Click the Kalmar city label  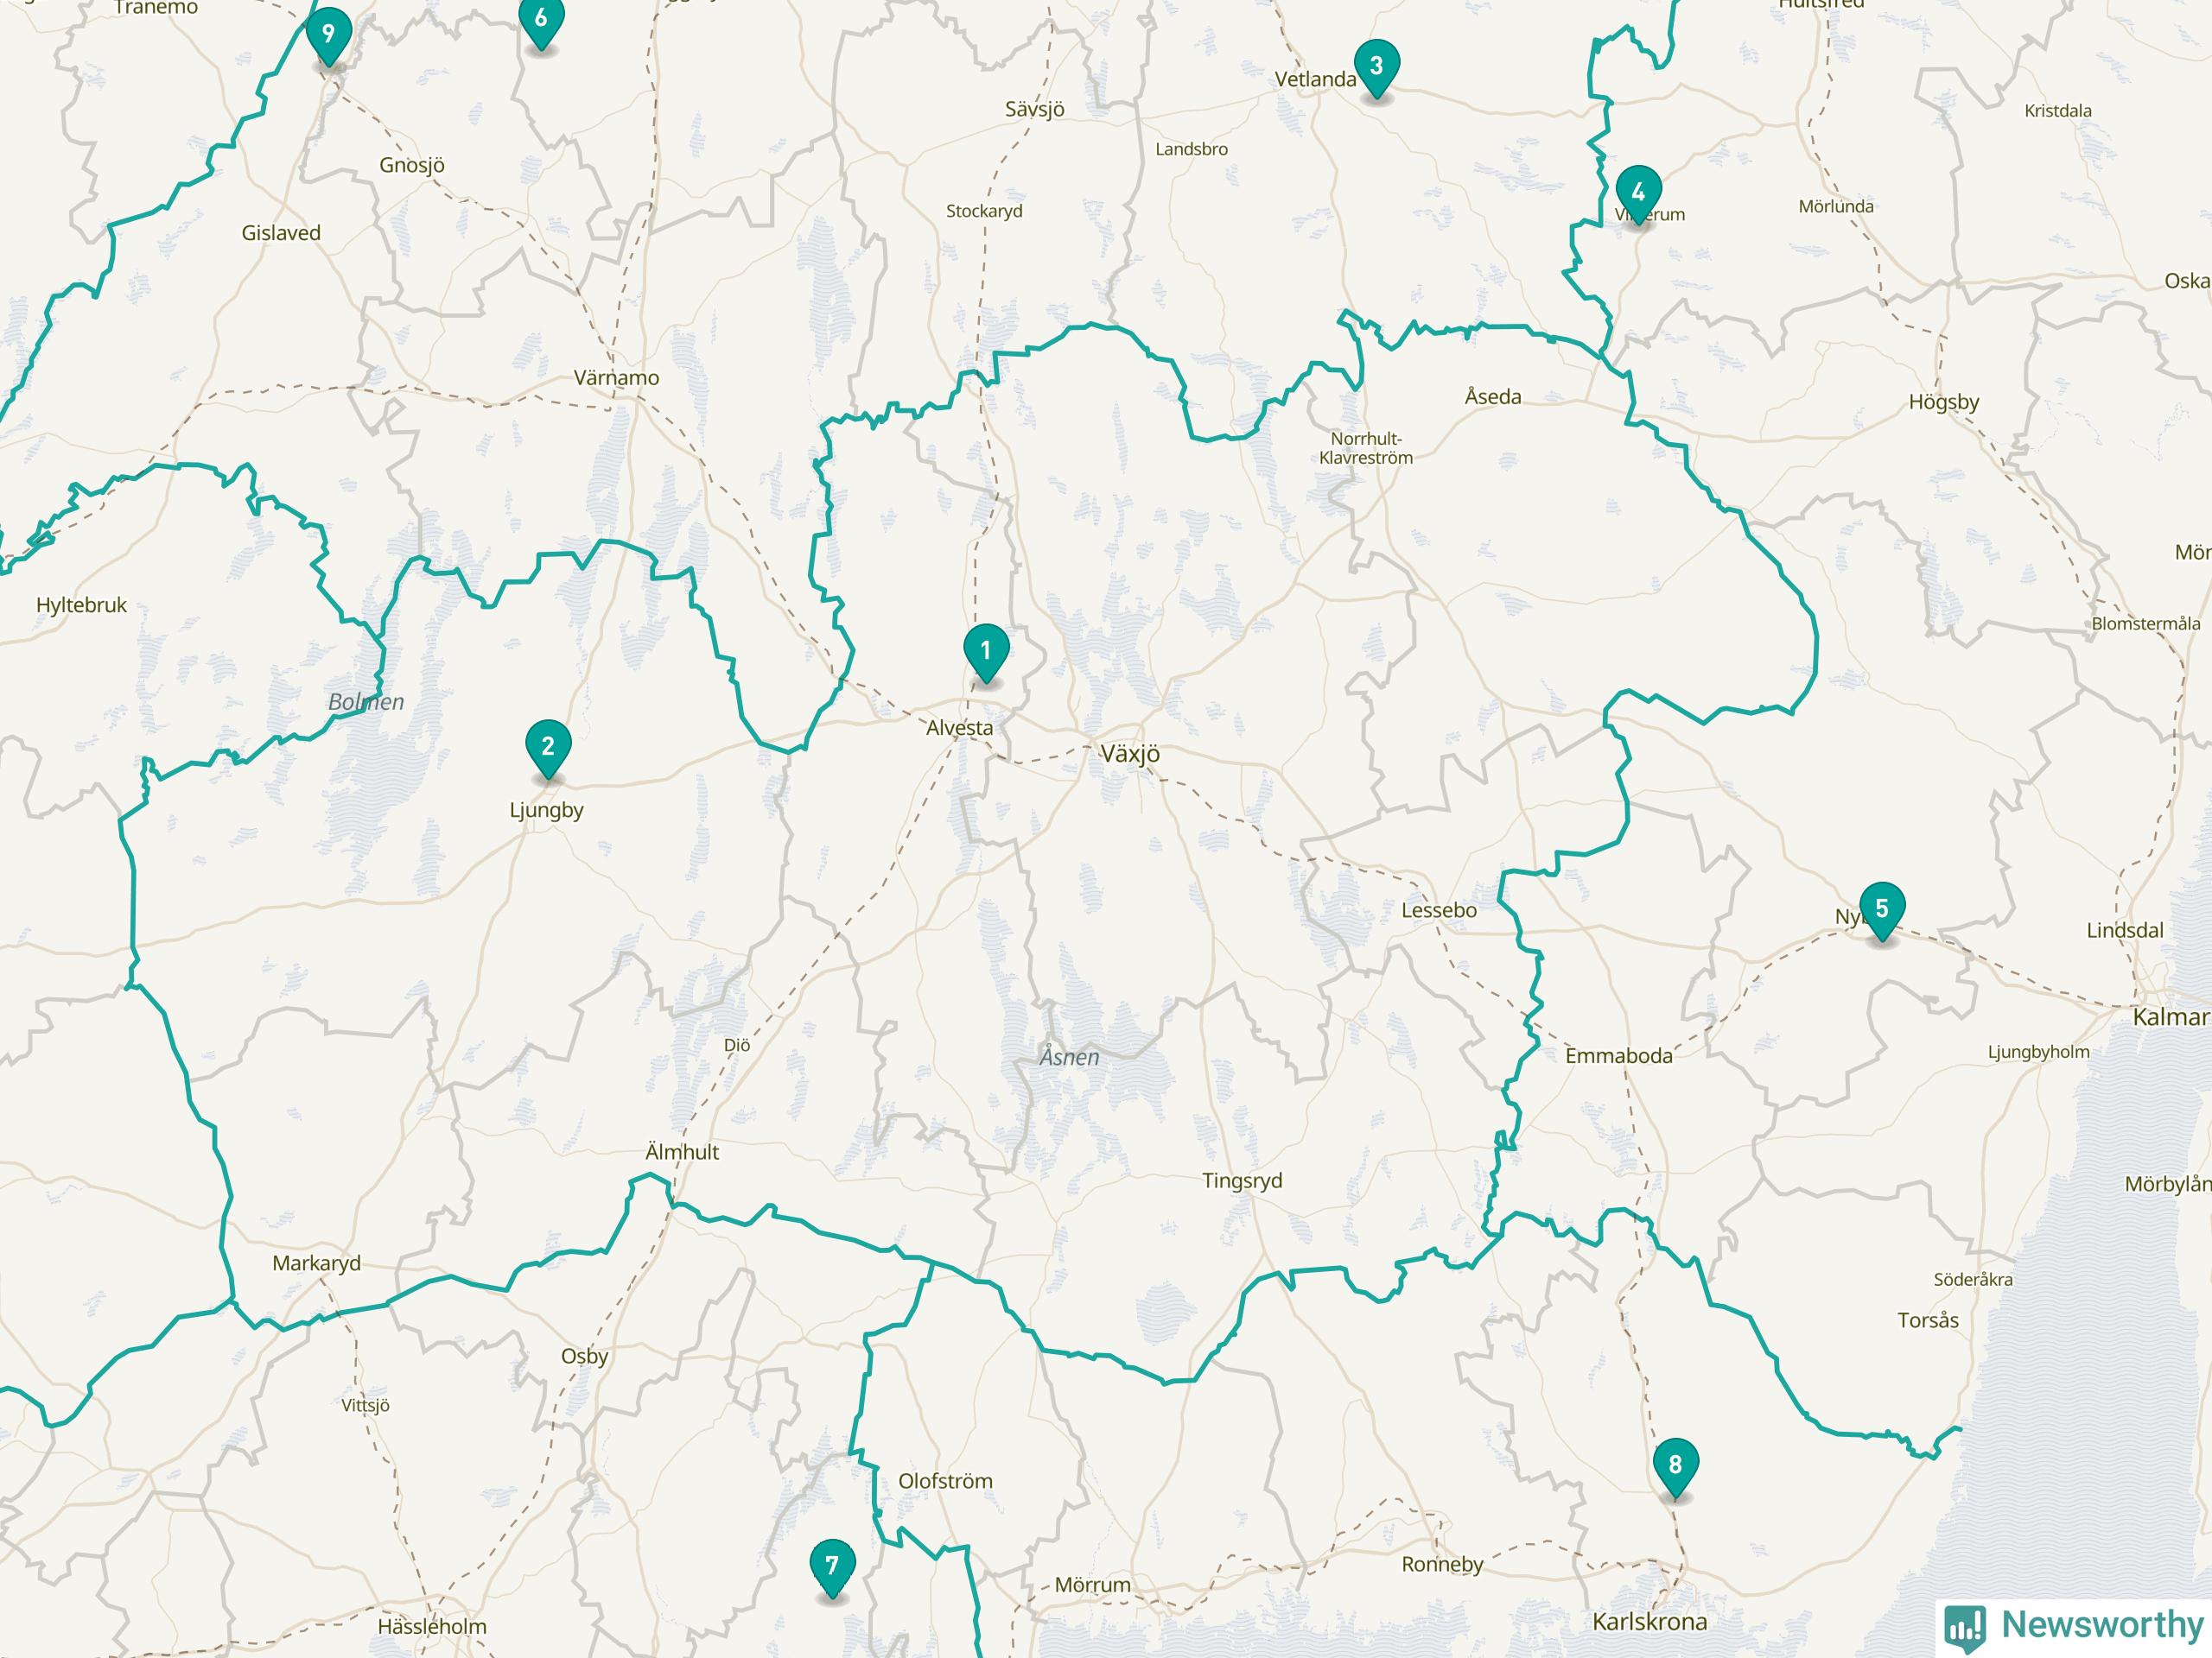pyautogui.click(x=2171, y=1017)
